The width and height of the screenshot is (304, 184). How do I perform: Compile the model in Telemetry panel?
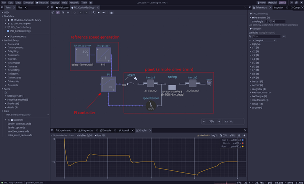point(255,29)
